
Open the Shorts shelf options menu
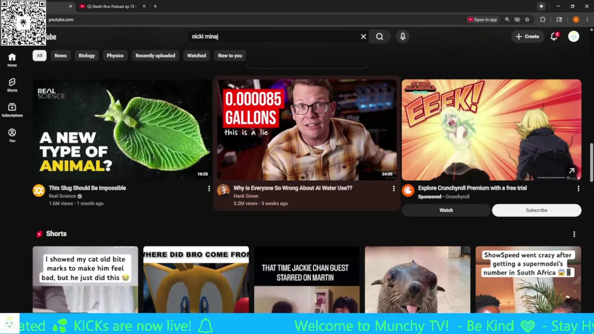[574, 234]
